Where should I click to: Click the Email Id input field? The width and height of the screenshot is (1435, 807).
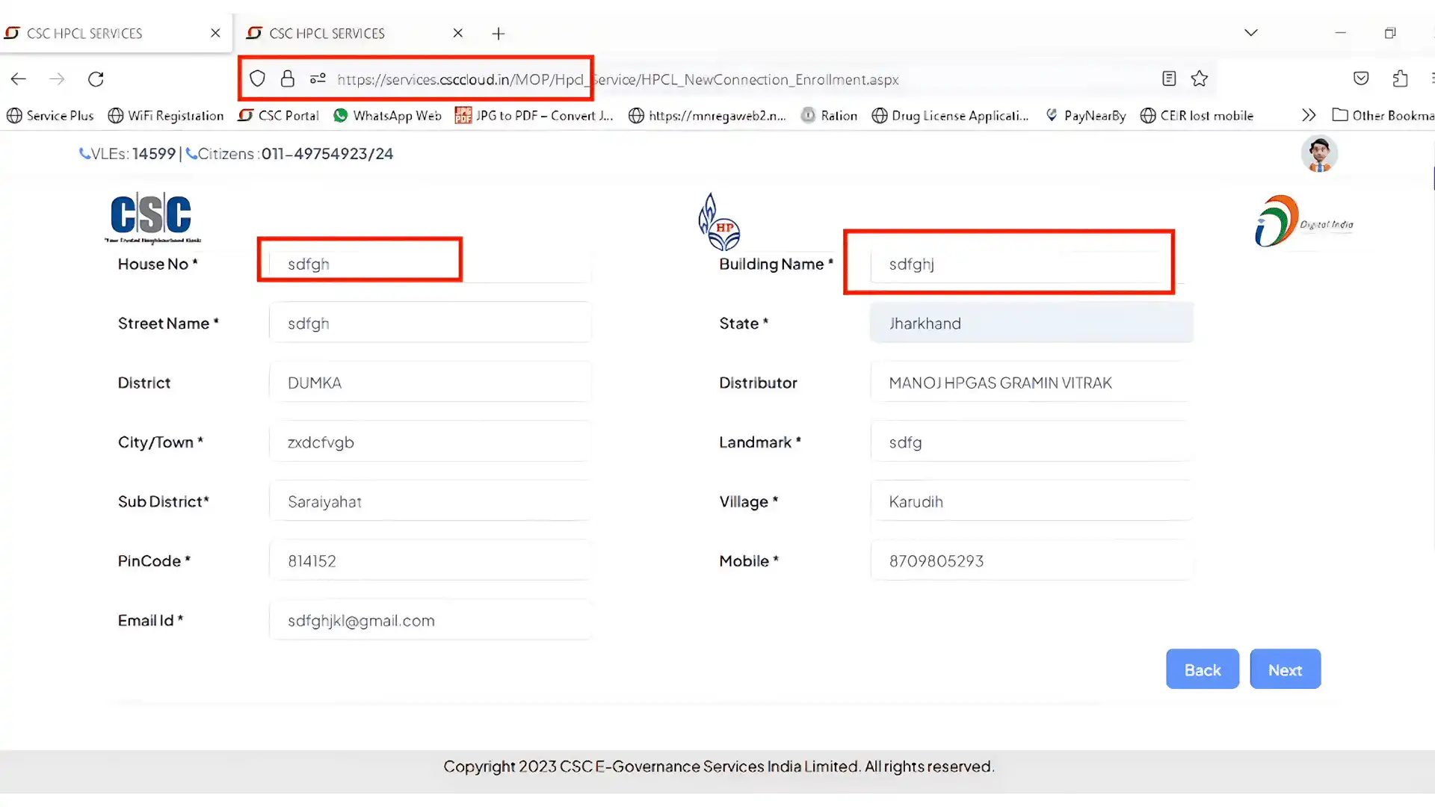point(430,620)
